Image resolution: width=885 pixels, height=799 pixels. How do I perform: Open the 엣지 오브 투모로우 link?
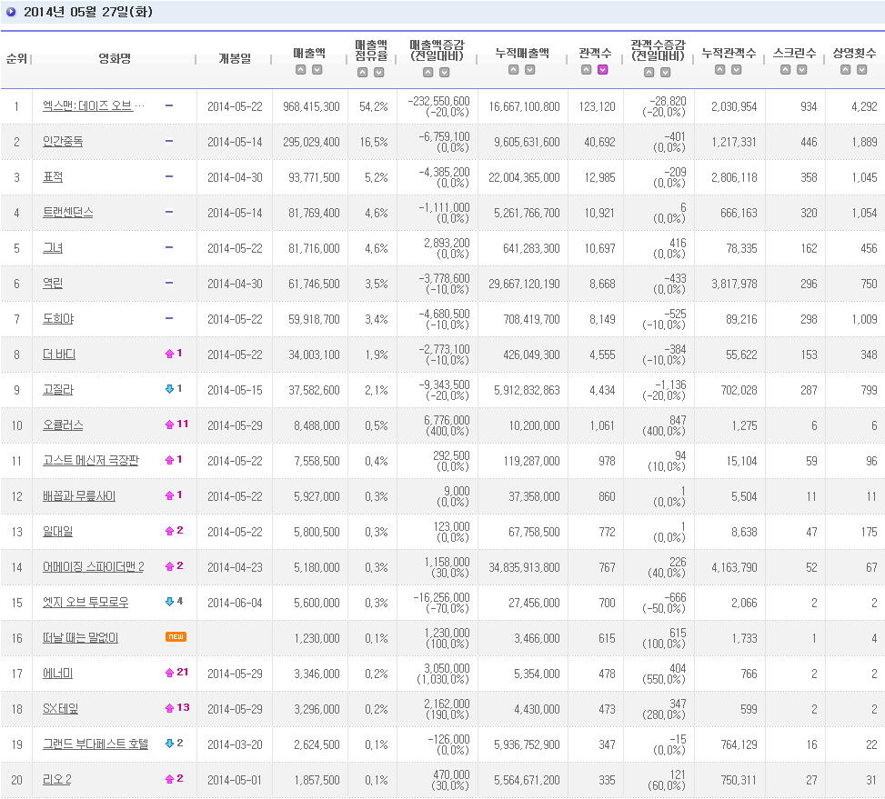pos(85,603)
